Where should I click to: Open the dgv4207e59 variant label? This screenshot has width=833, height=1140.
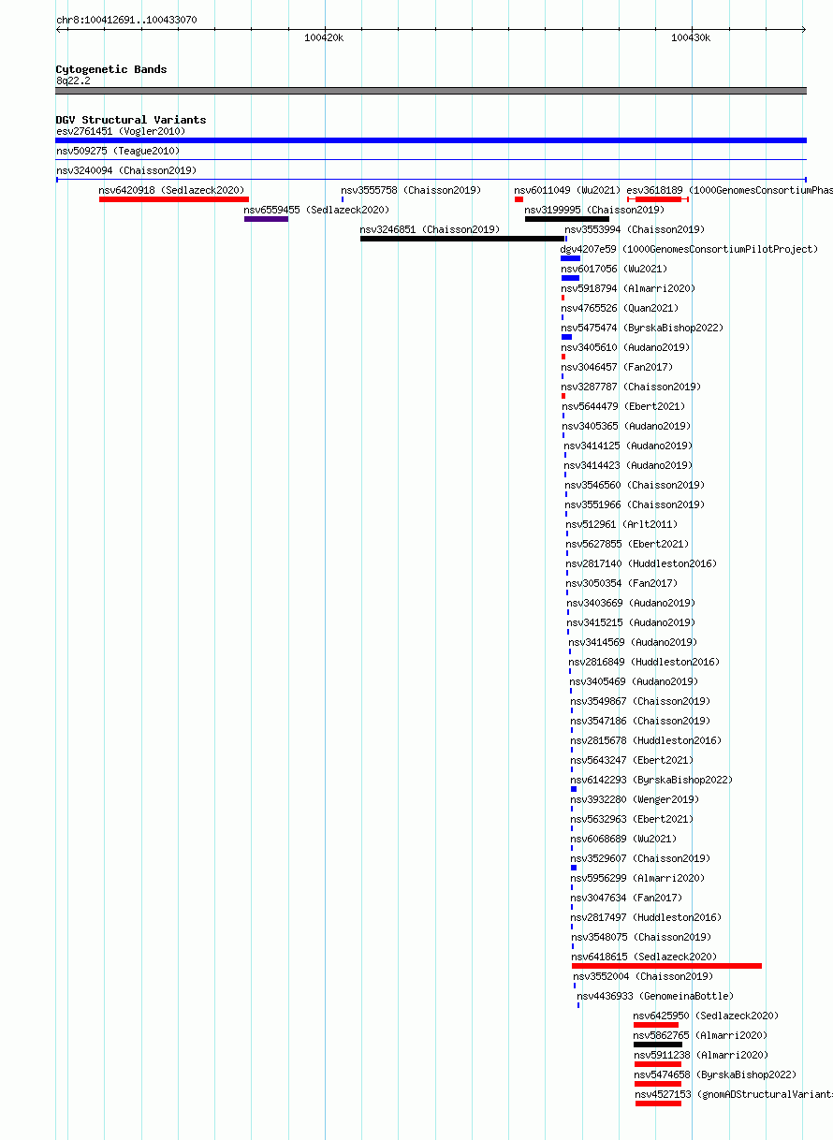click(x=689, y=249)
